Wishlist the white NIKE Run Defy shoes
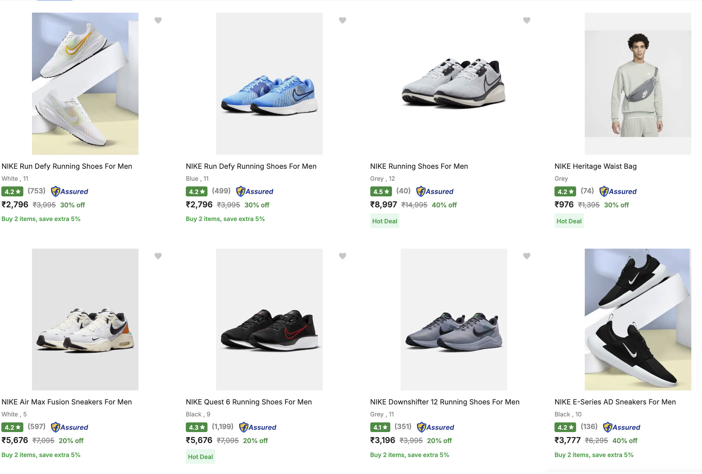The image size is (702, 474). click(158, 20)
